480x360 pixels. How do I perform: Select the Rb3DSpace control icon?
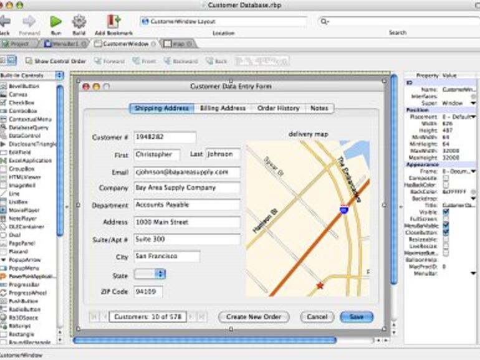(3, 318)
